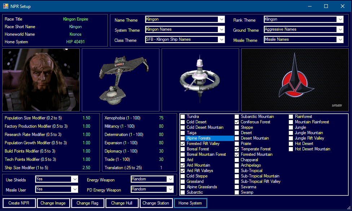Click the Home System button
352x211 pixels.
(x=190, y=203)
